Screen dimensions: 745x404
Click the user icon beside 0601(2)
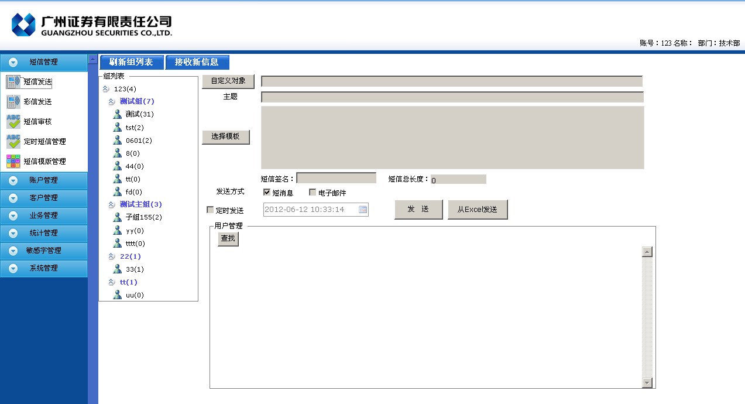coord(118,140)
